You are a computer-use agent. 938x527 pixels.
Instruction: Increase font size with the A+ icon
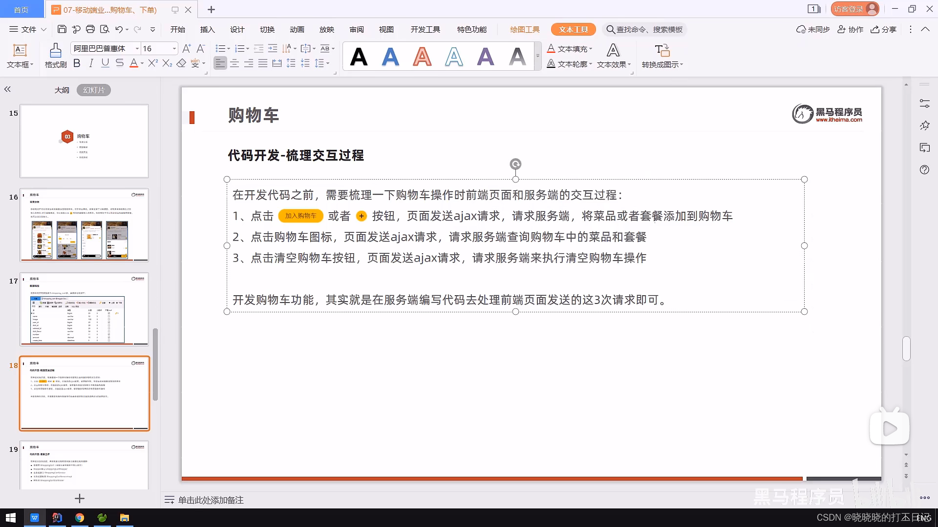tap(187, 48)
